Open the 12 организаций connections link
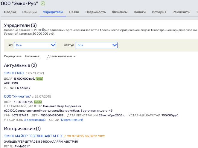This screenshot has height=148, width=198. tap(72, 120)
